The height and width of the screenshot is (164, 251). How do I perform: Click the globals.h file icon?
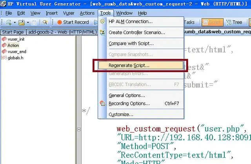click(x=4, y=58)
